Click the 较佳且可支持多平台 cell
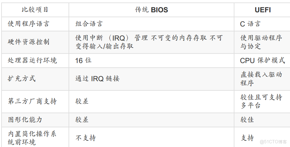 coord(261,101)
